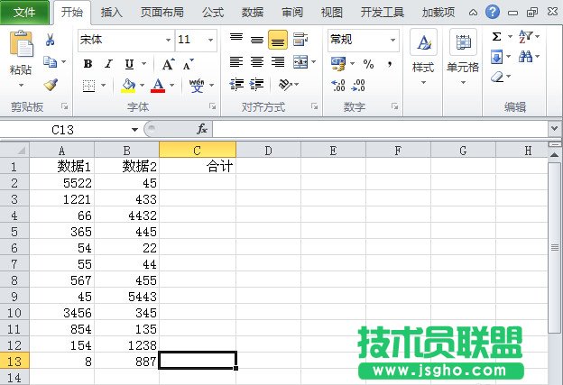Click the Sort and Filter icon
The image size is (563, 385).
525,36
